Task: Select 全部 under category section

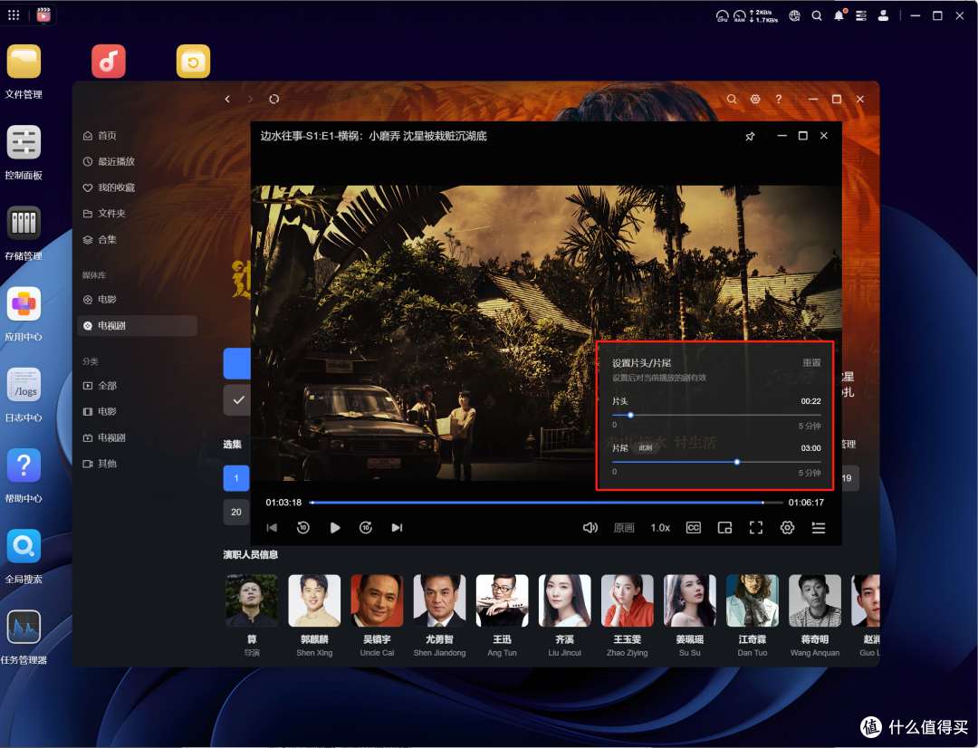Action: point(138,386)
